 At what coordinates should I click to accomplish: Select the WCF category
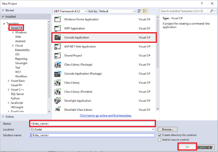pos(18,72)
